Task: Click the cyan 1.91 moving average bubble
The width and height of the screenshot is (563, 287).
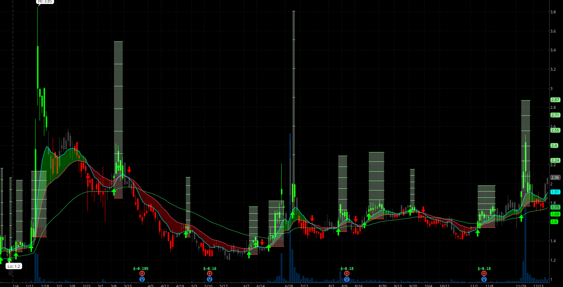Action: (555, 192)
